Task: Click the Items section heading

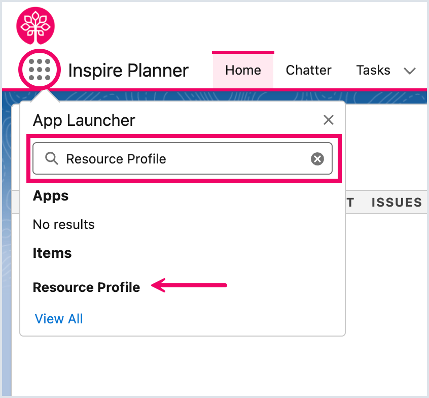Action: (52, 252)
